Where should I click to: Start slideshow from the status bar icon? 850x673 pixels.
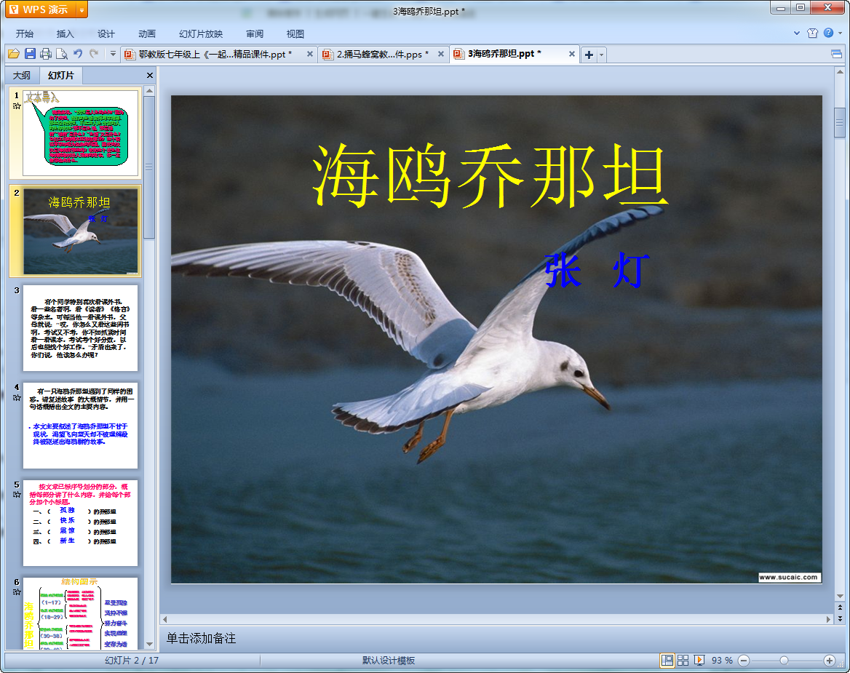click(x=699, y=660)
